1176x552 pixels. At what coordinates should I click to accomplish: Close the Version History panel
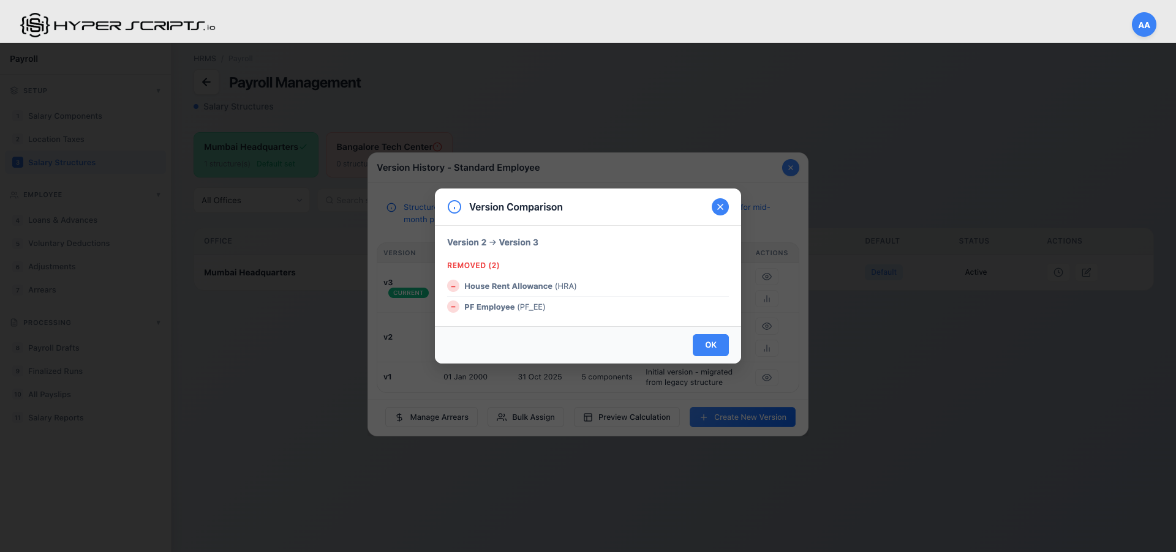(790, 168)
